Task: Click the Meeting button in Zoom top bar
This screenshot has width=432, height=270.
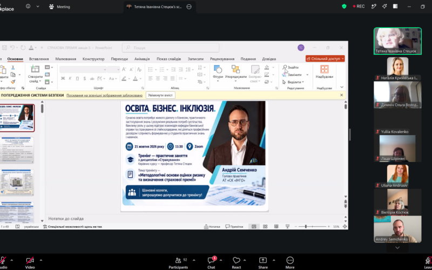Action: coord(60,6)
